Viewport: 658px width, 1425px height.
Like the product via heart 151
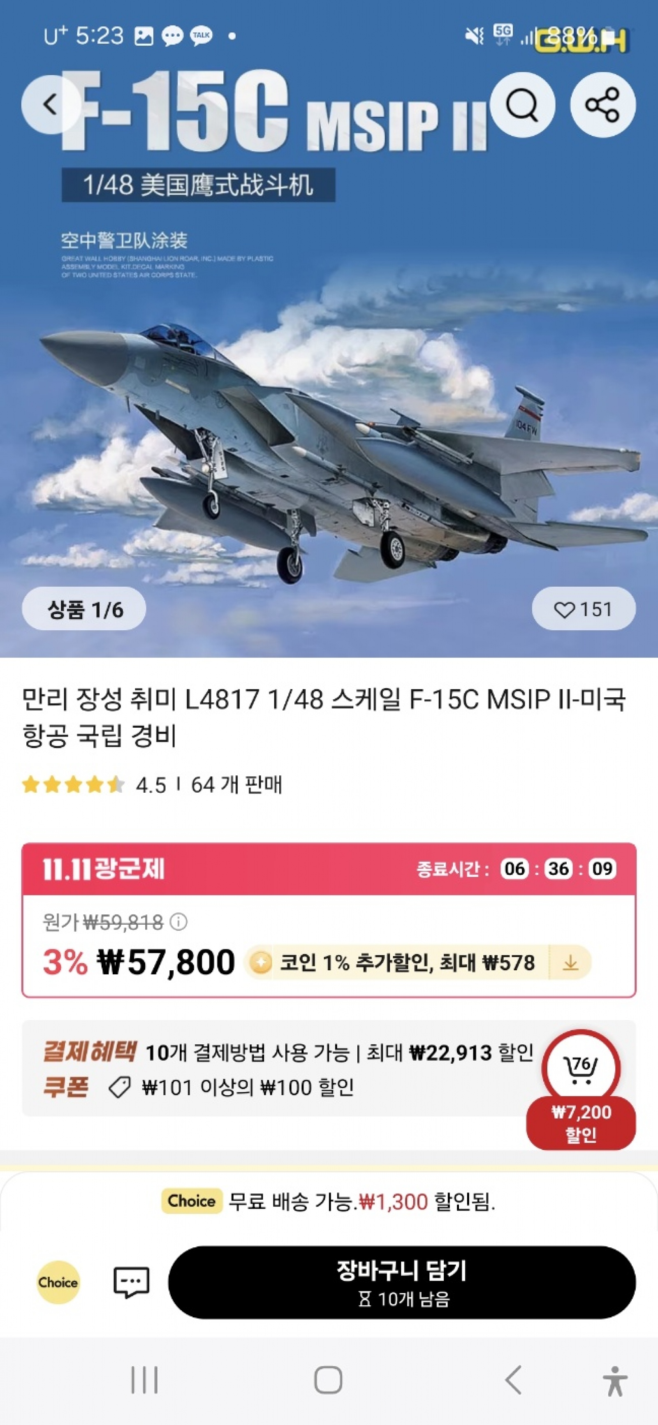pos(583,608)
